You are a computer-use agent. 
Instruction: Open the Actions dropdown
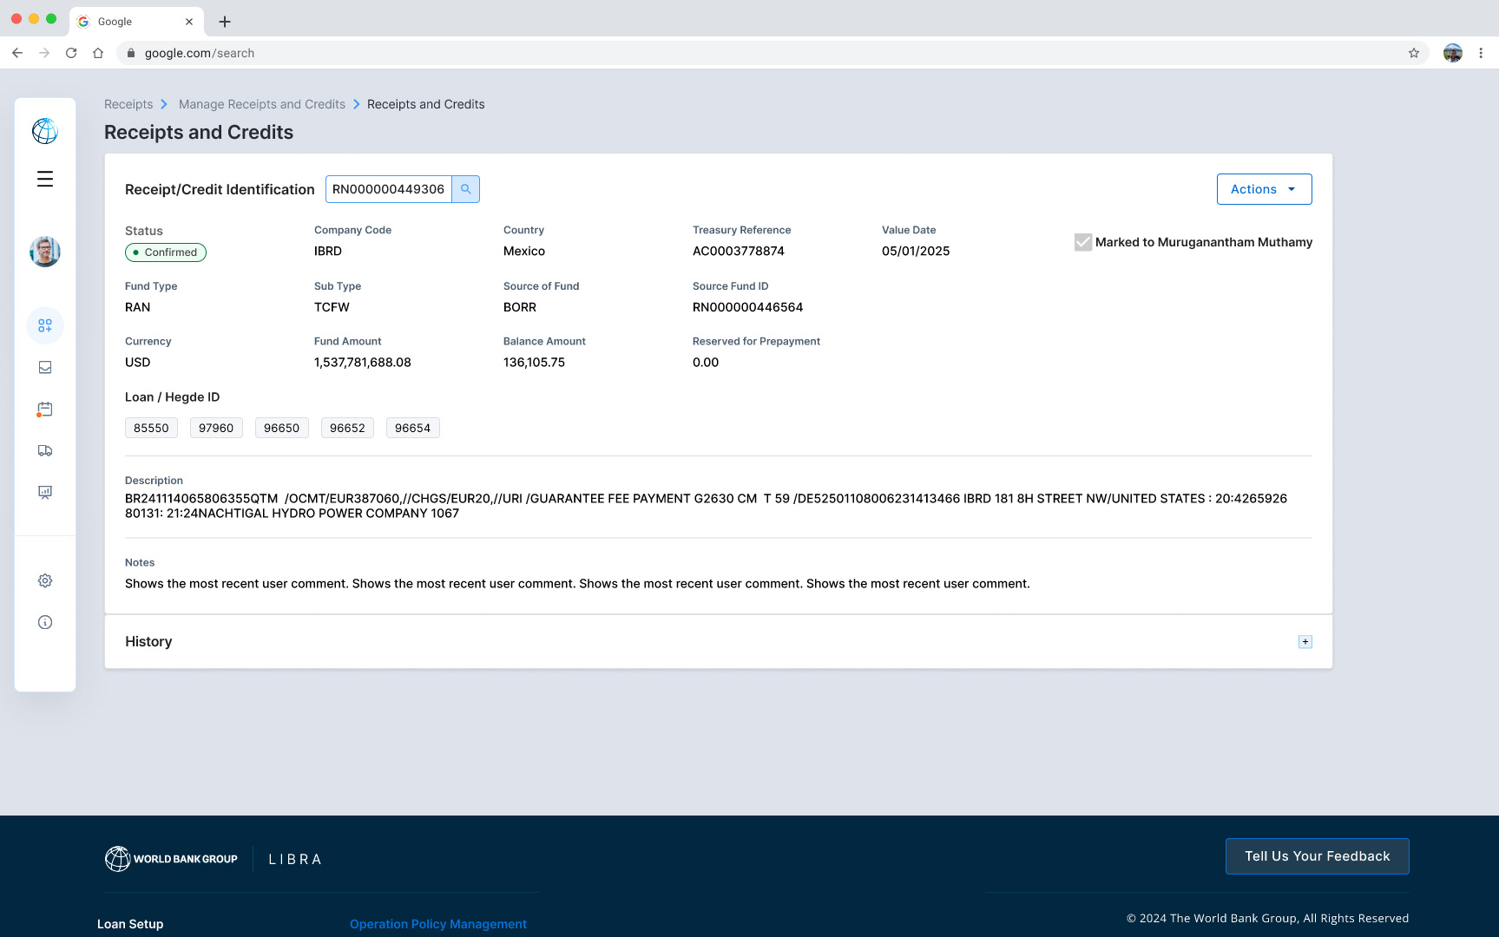click(x=1264, y=189)
